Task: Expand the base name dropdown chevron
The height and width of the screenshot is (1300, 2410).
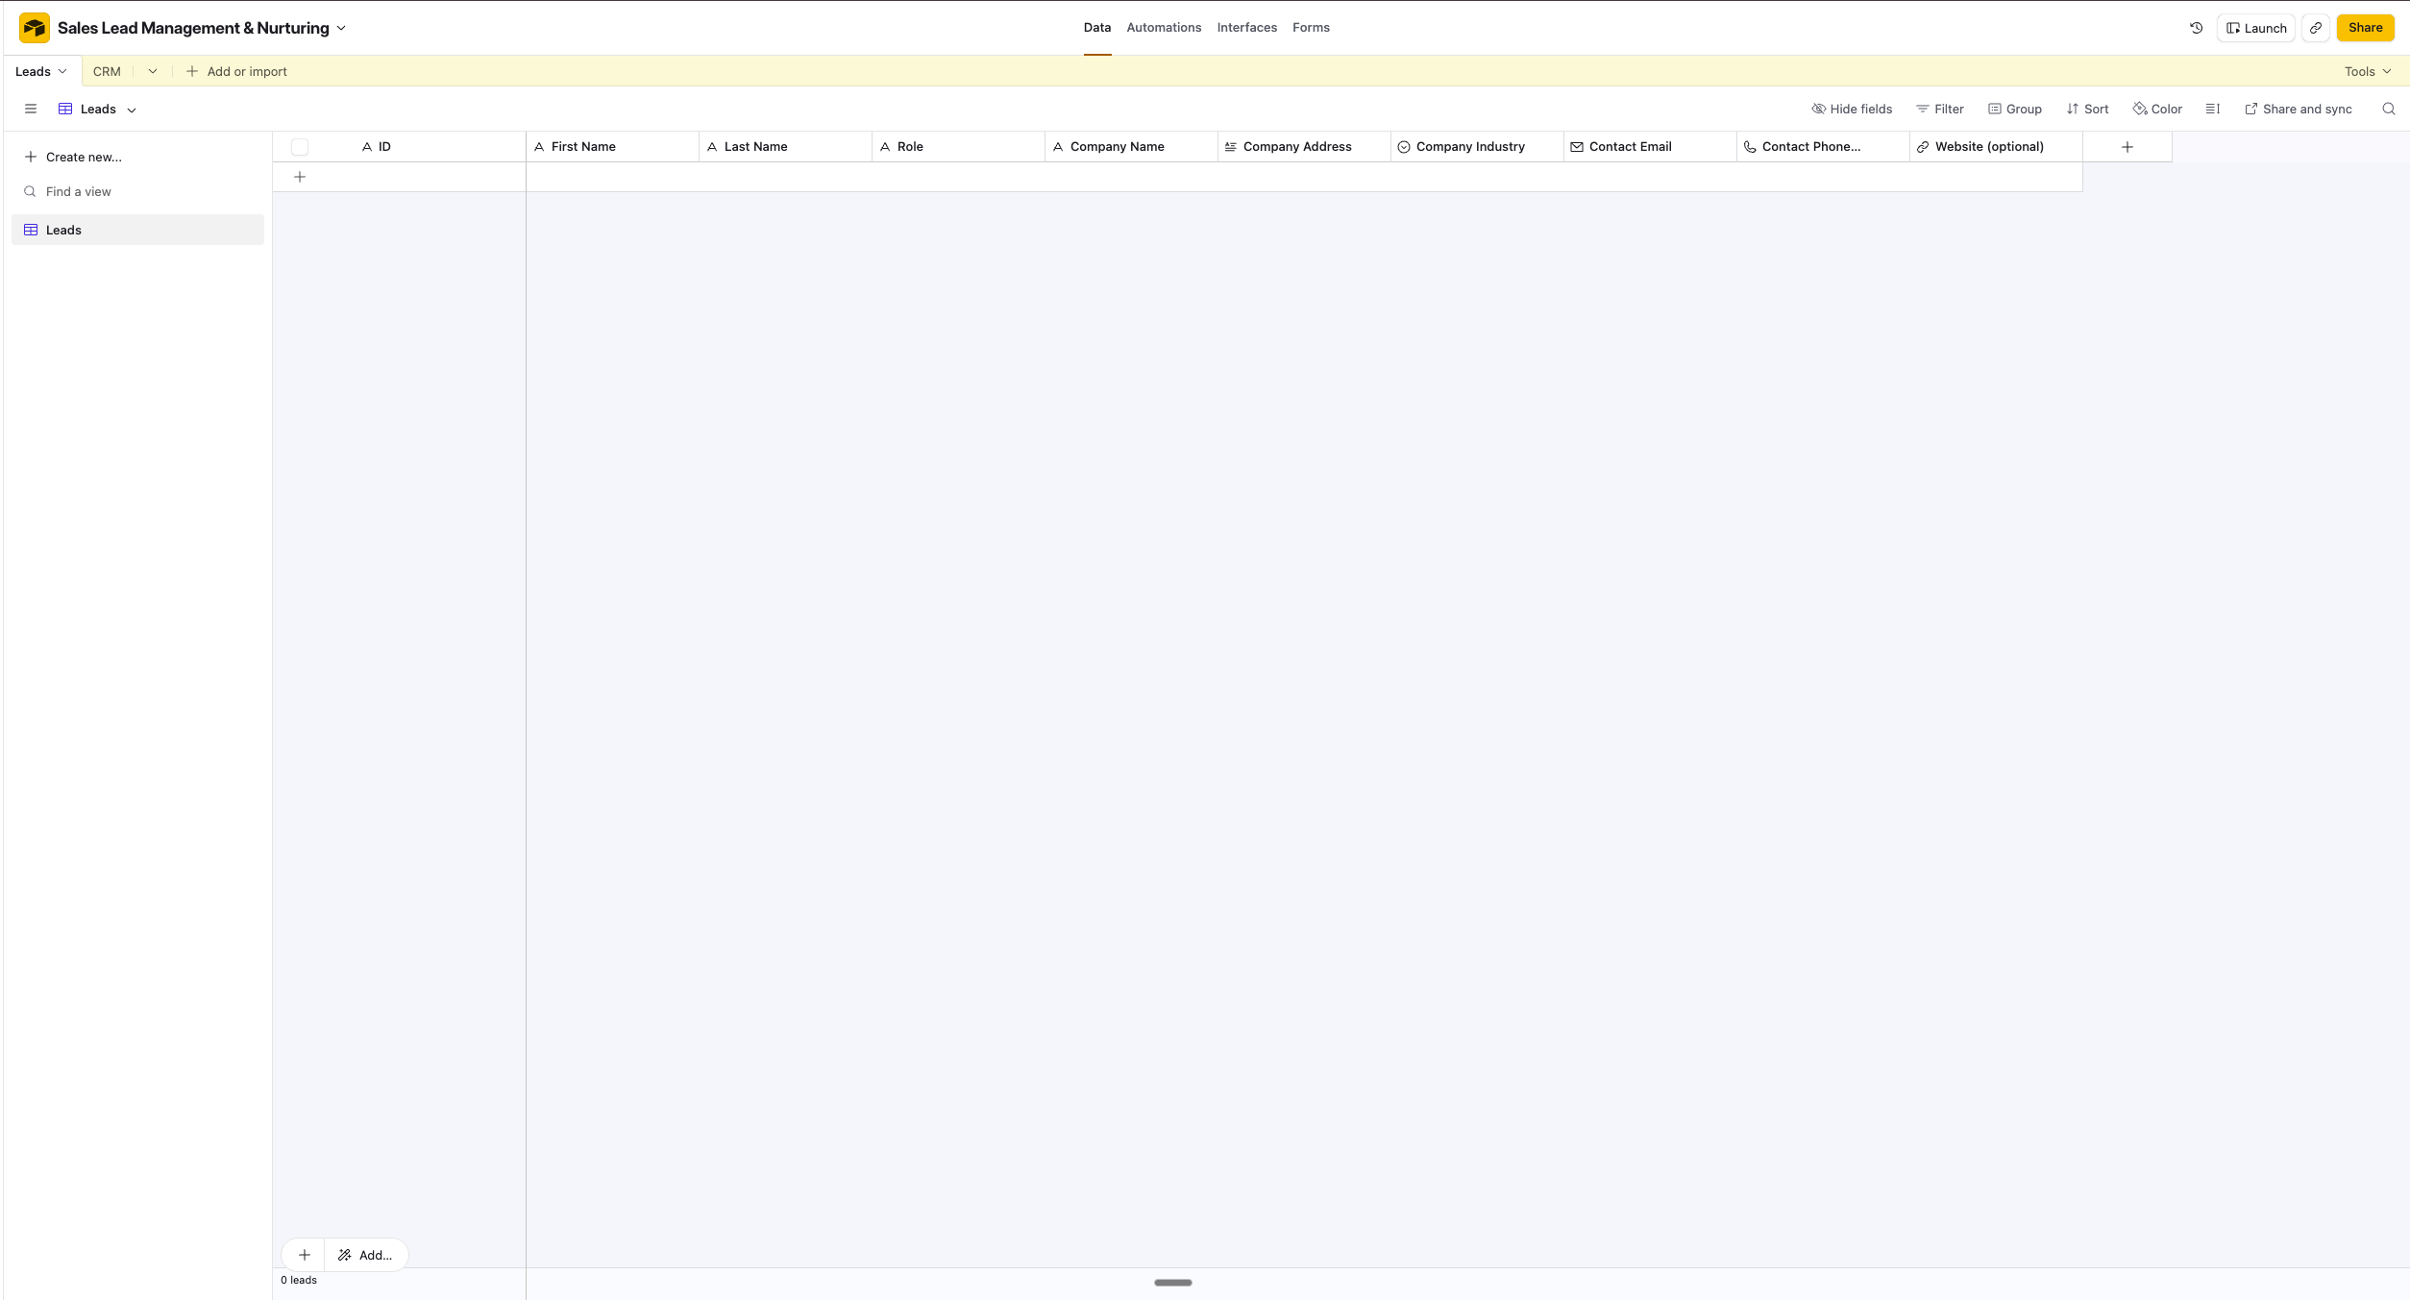Action: [341, 28]
